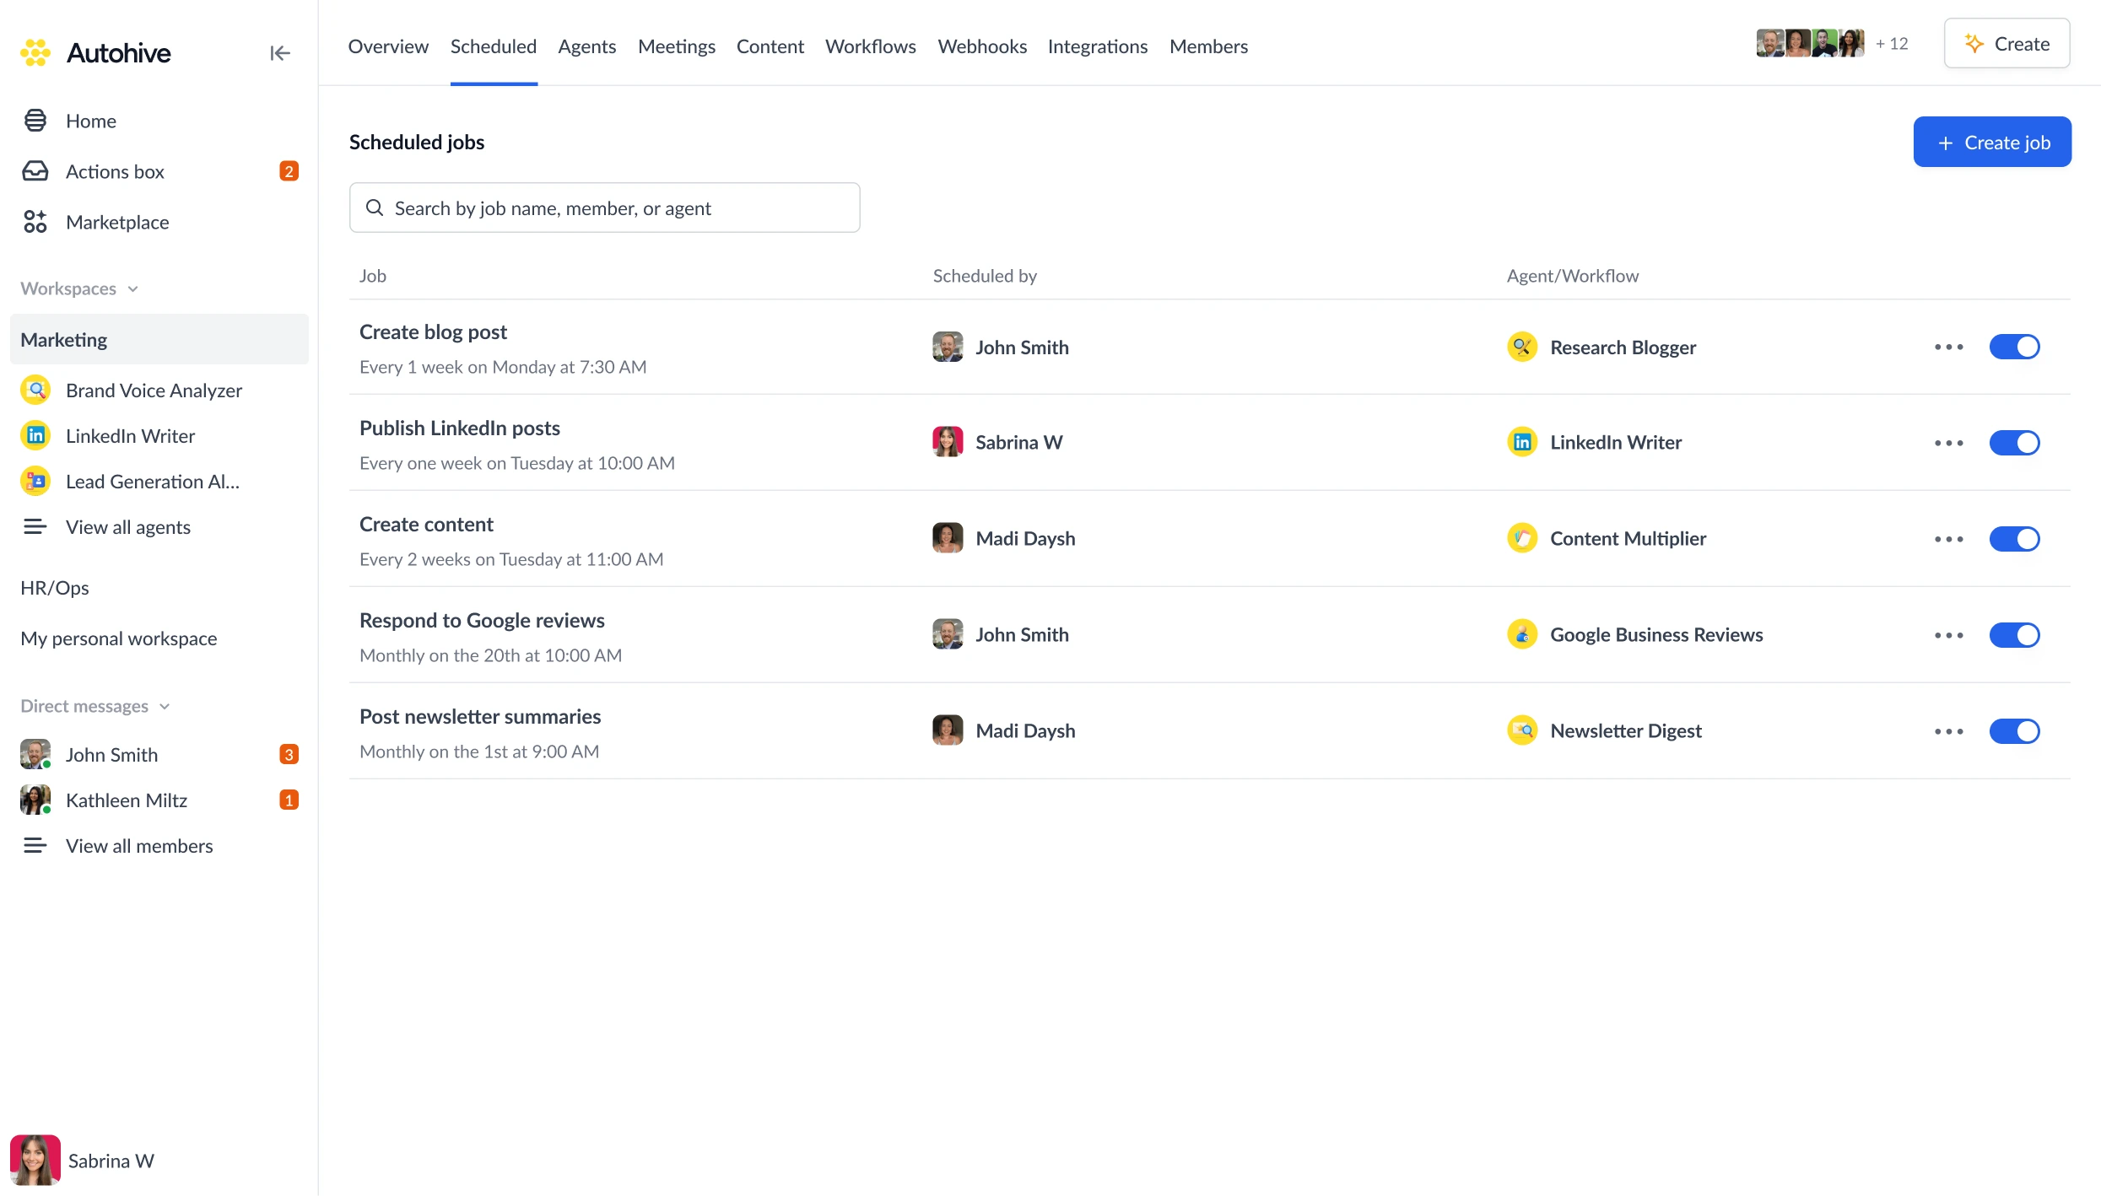Go to the Integrations tab
This screenshot has height=1196, width=2101.
(x=1097, y=46)
